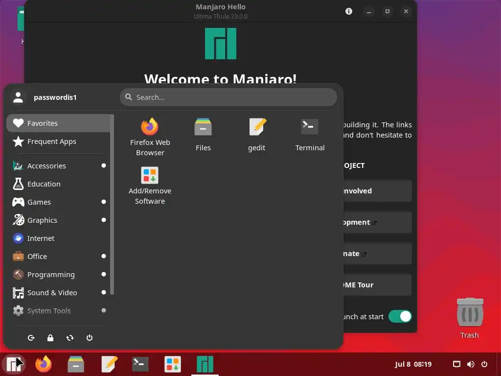Viewport: 501px width, 376px height.
Task: Click the lock screen icon in menu
Action: tap(50, 338)
